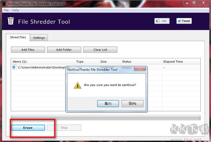Decline with the 否(N) button
The height and width of the screenshot is (142, 211).
pos(132,103)
